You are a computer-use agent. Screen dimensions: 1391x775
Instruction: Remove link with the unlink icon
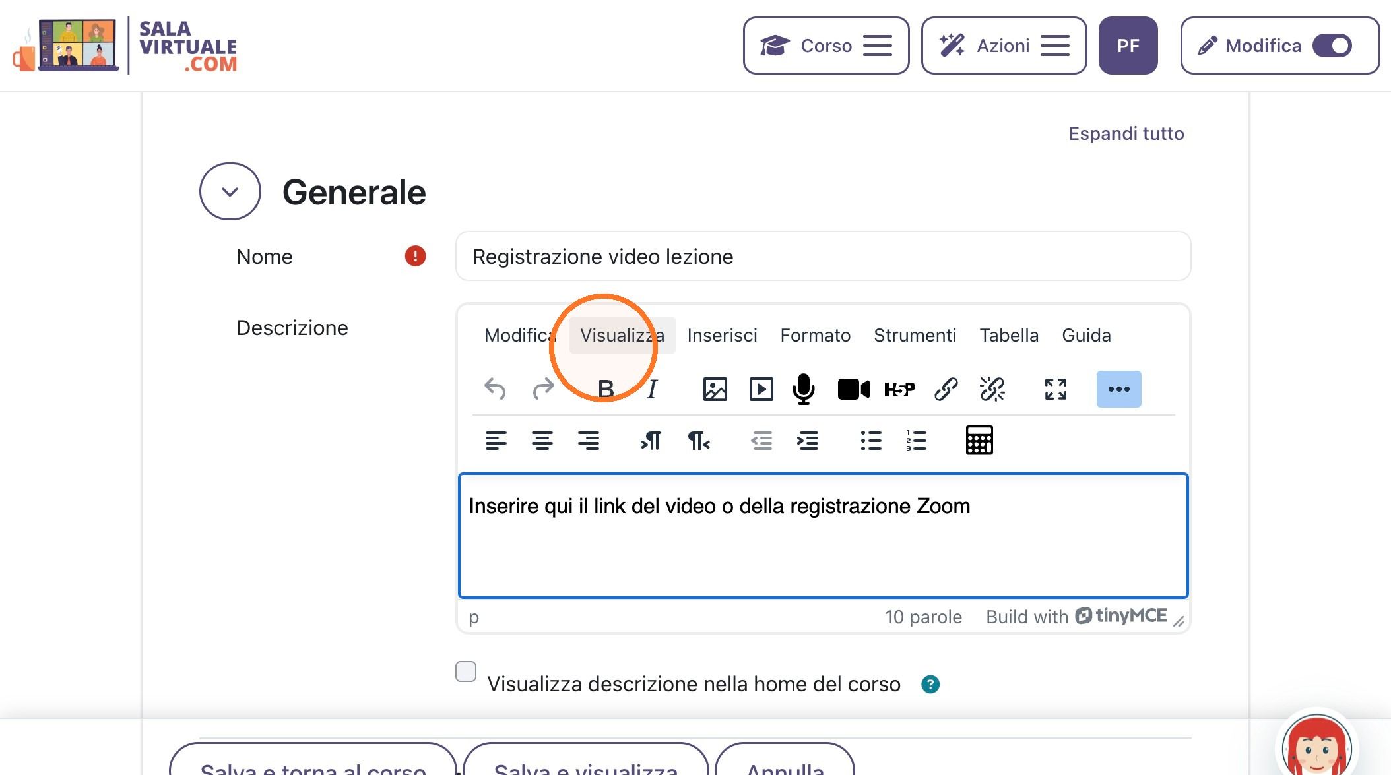992,389
